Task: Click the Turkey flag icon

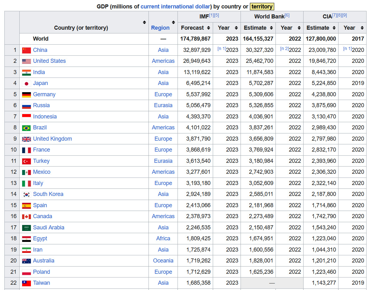Action: pos(27,161)
